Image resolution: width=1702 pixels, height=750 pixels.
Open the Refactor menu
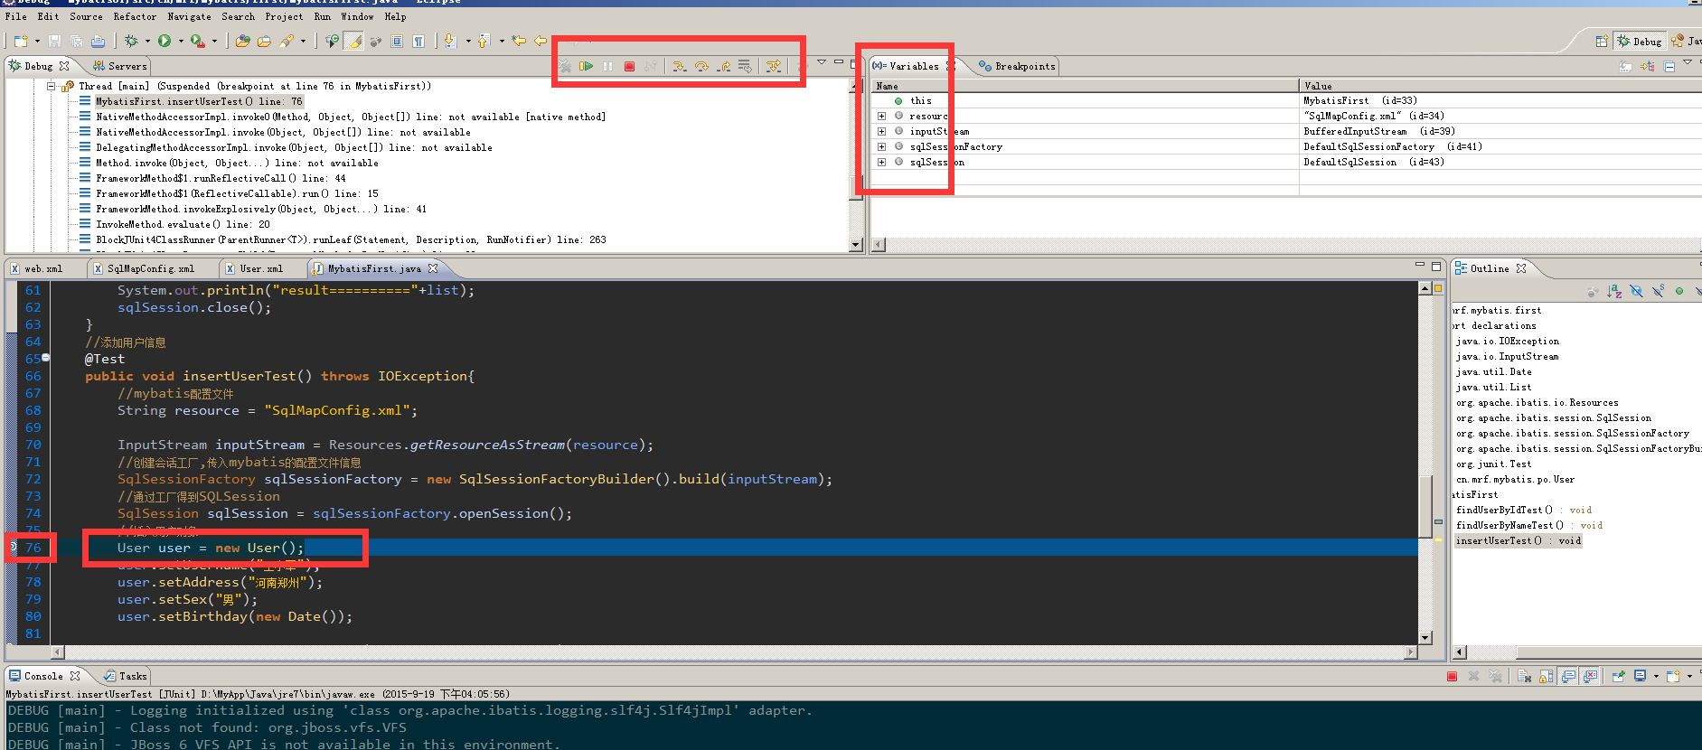[x=135, y=16]
